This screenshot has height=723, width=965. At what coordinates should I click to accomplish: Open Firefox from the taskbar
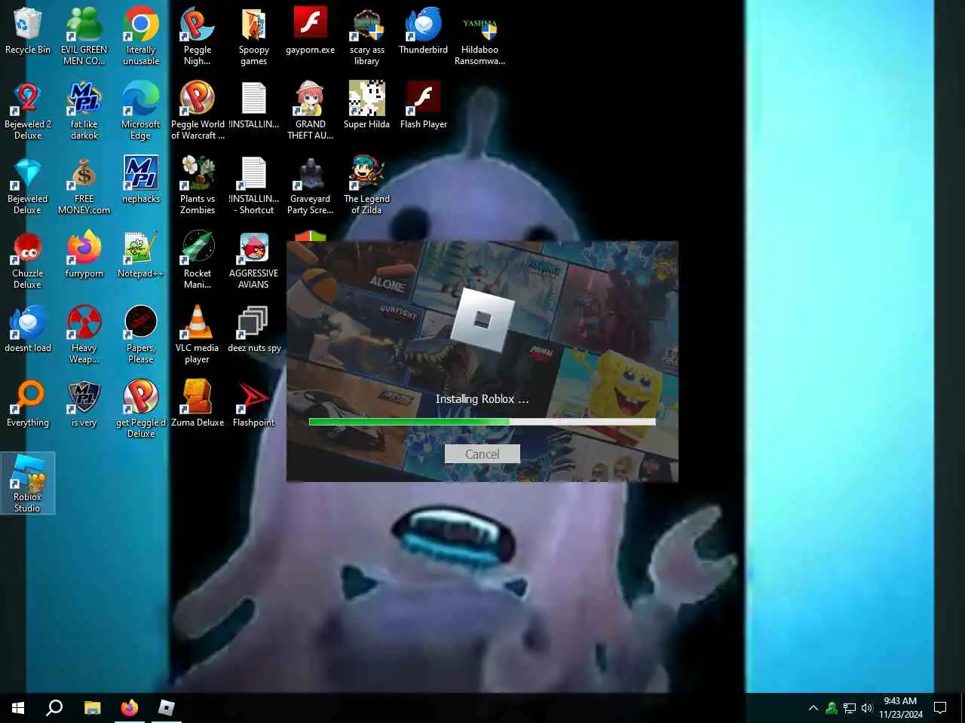point(130,707)
